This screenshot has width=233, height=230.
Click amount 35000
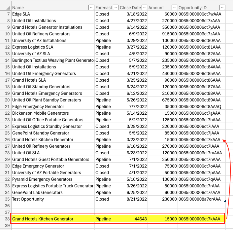163,106
